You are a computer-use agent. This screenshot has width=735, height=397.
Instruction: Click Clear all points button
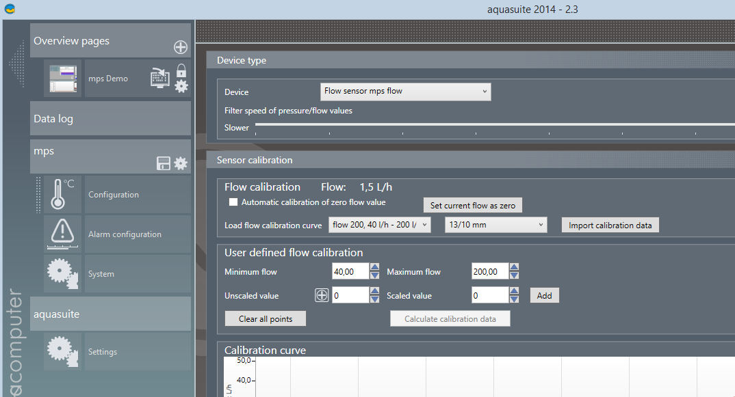click(x=266, y=319)
